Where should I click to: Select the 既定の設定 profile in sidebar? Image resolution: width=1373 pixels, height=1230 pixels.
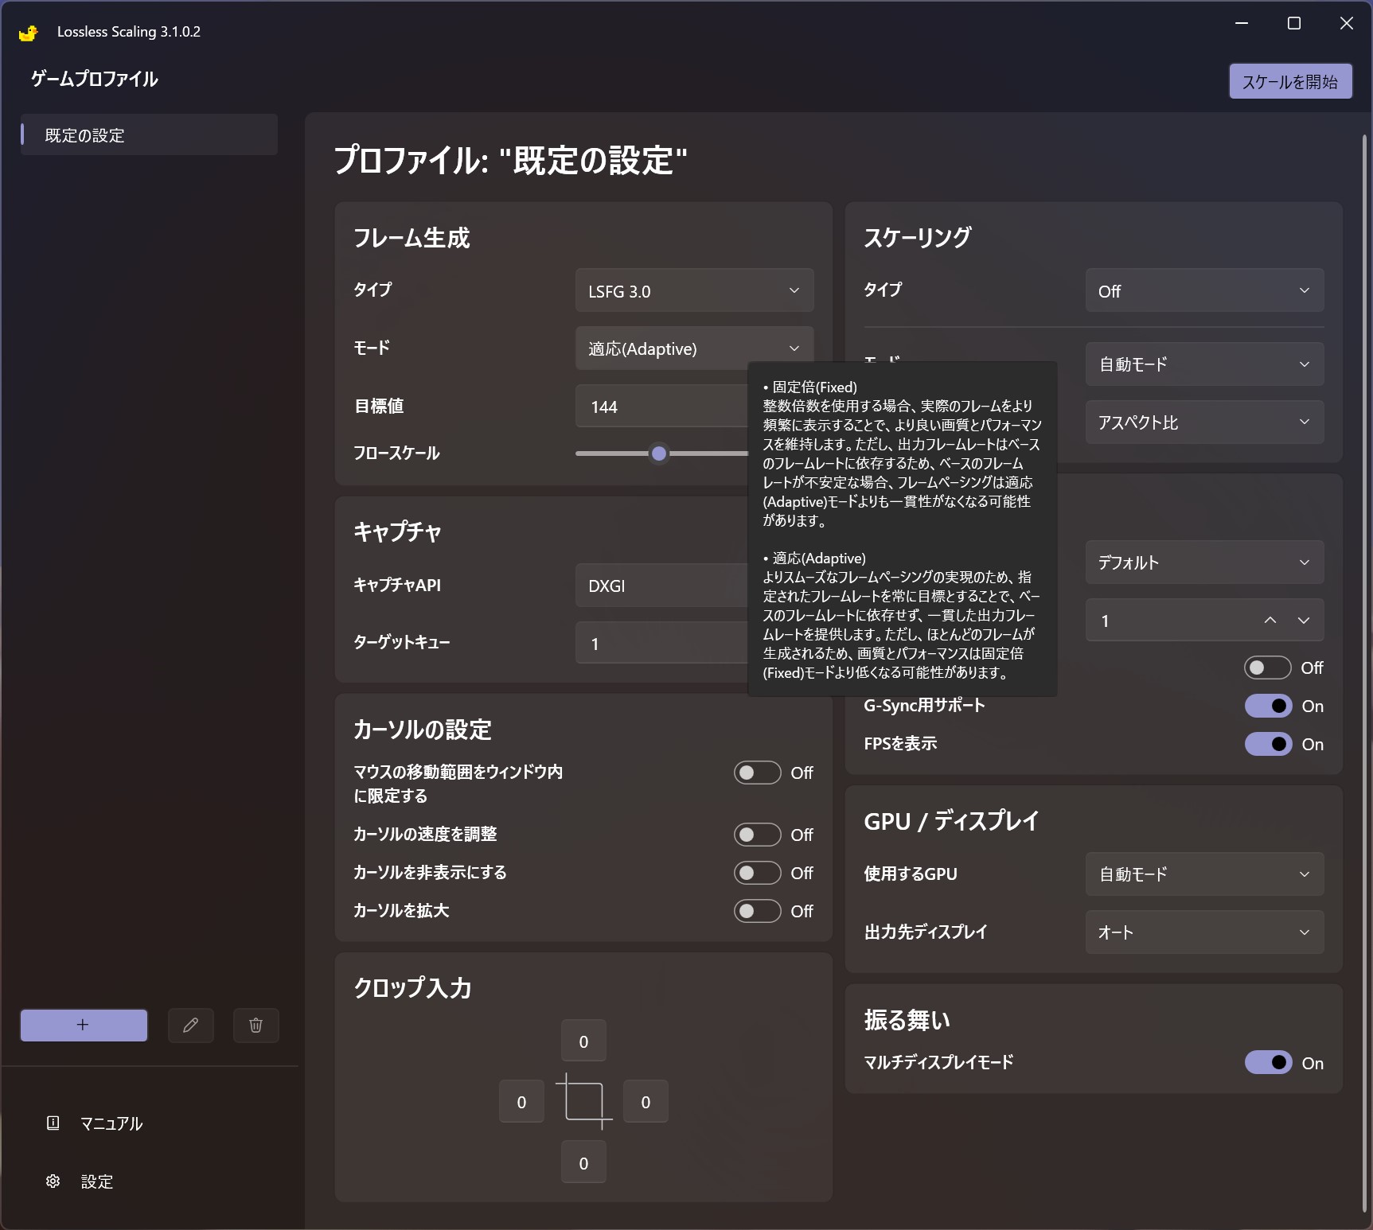point(149,134)
